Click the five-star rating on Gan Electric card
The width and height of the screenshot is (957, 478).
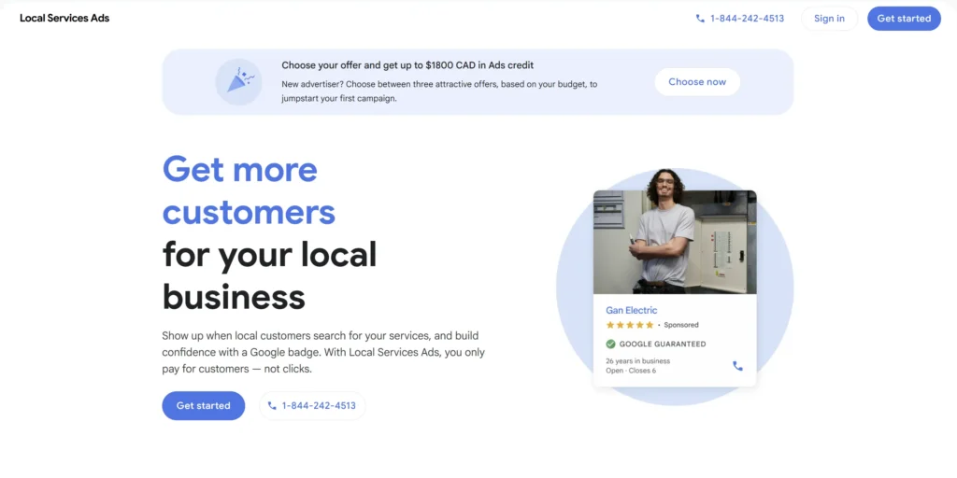(x=630, y=325)
